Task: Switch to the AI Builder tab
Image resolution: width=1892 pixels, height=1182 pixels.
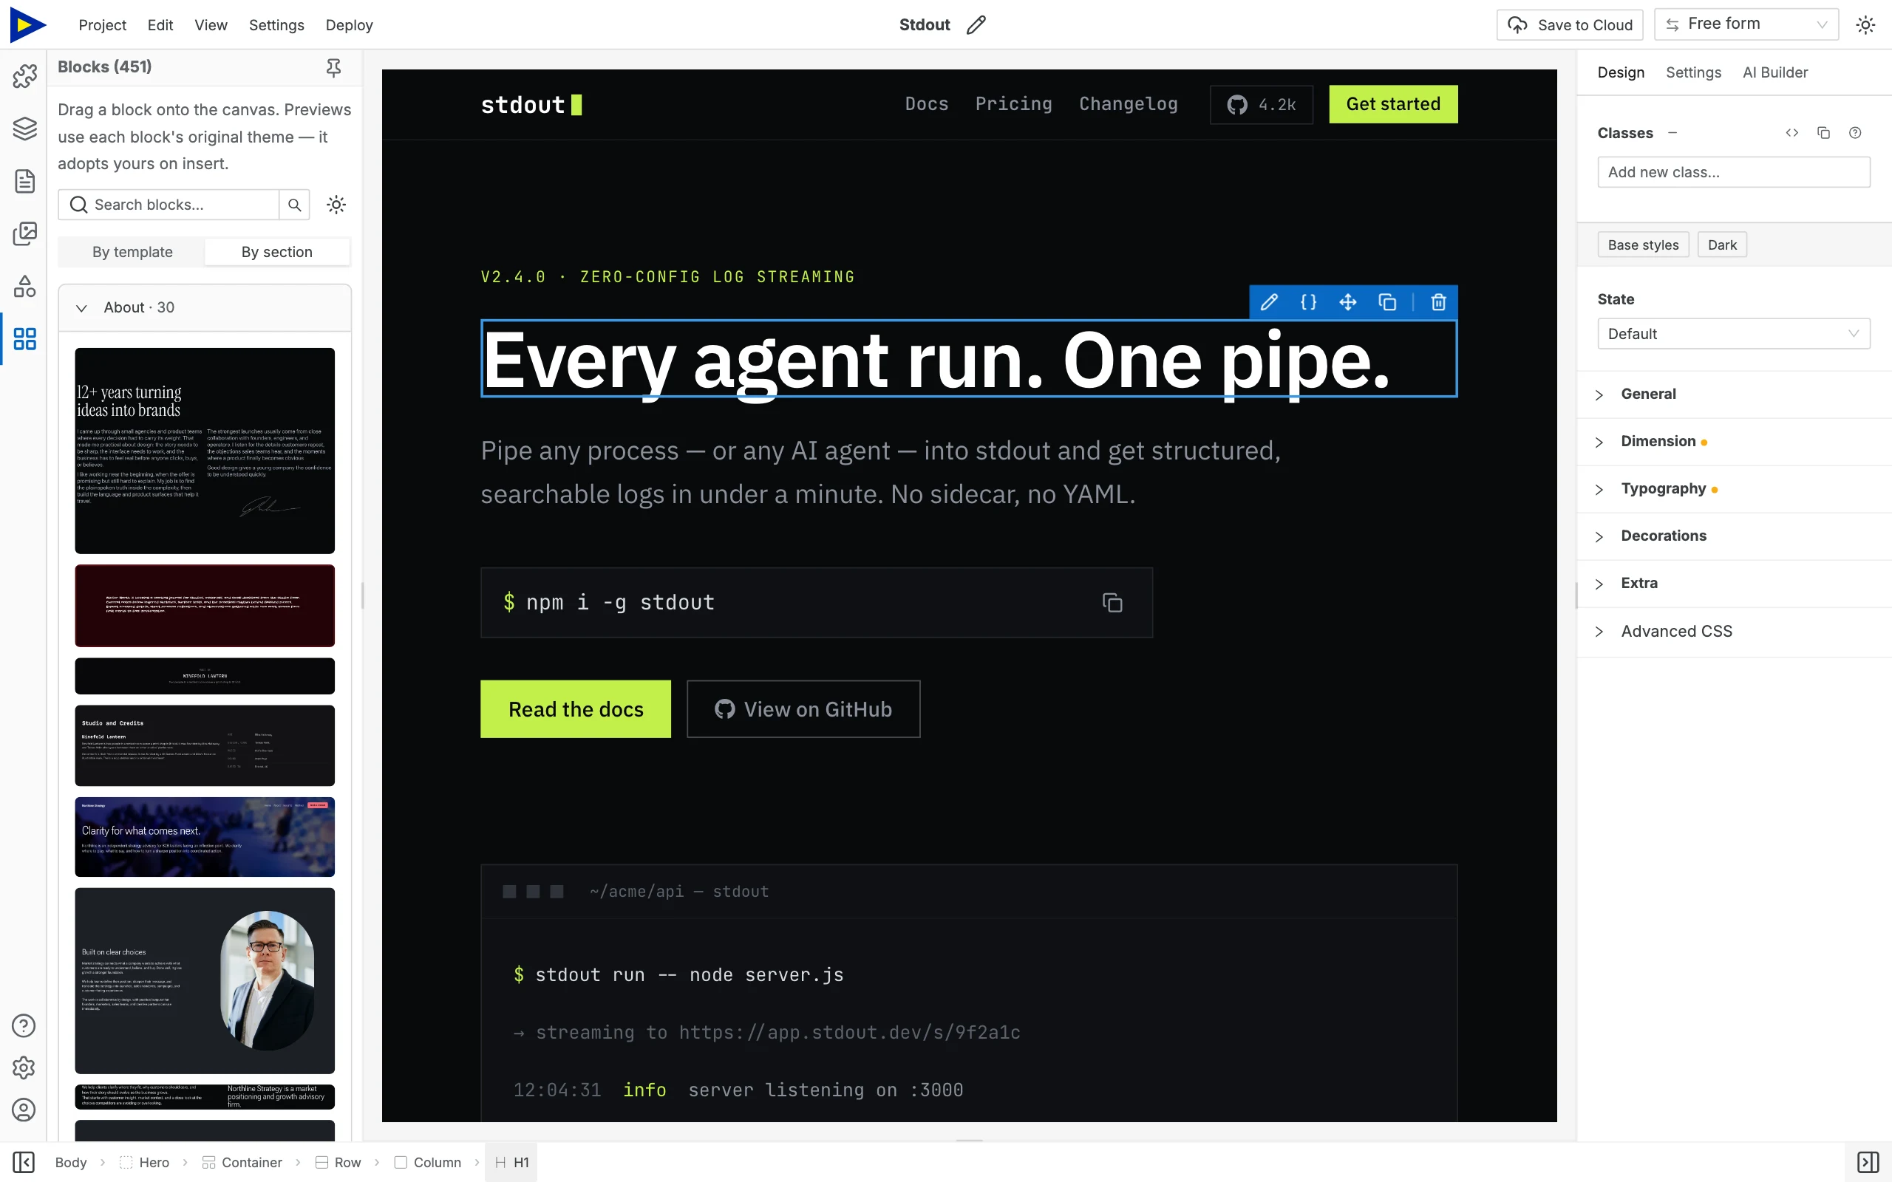Action: tap(1774, 72)
